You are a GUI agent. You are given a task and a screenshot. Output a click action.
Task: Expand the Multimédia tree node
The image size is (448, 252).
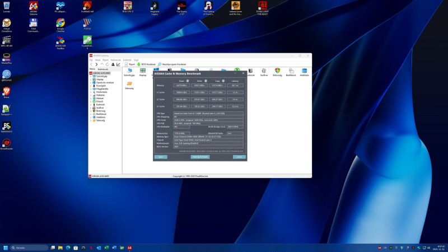(x=92, y=92)
